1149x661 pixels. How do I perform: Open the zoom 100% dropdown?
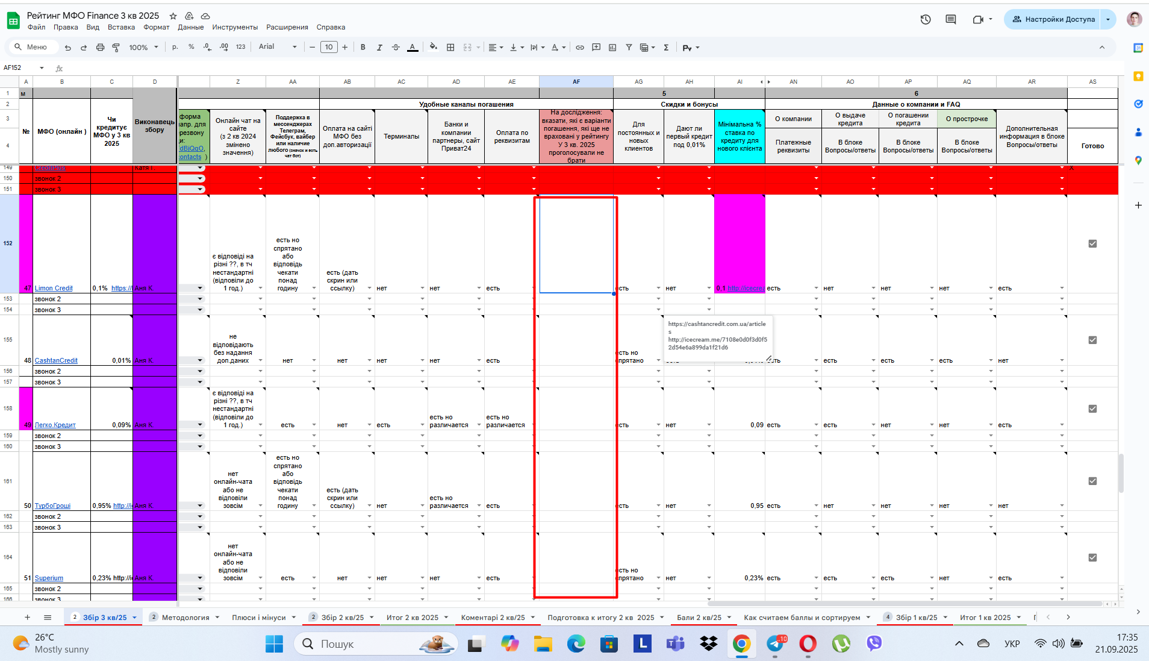[x=143, y=48]
